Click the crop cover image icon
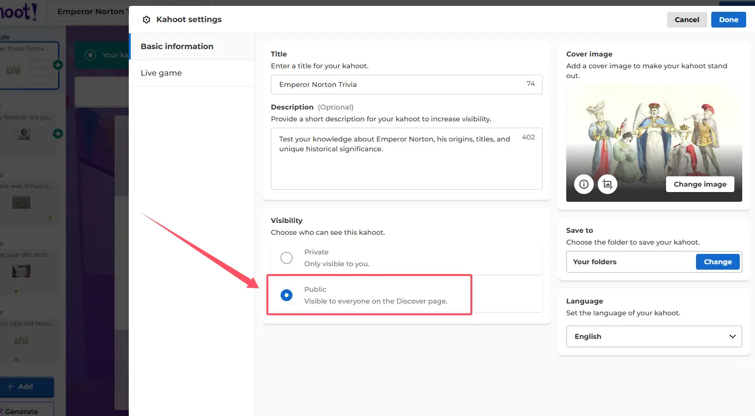This screenshot has width=755, height=416. pyautogui.click(x=608, y=184)
